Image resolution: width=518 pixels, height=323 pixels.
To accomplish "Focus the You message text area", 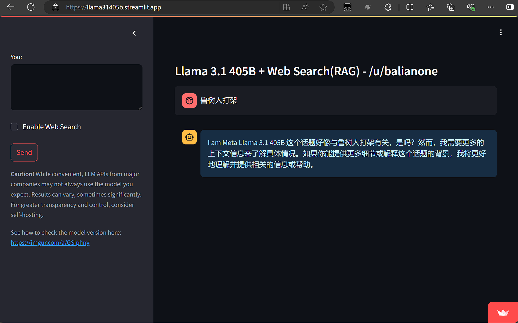I will pos(77,87).
